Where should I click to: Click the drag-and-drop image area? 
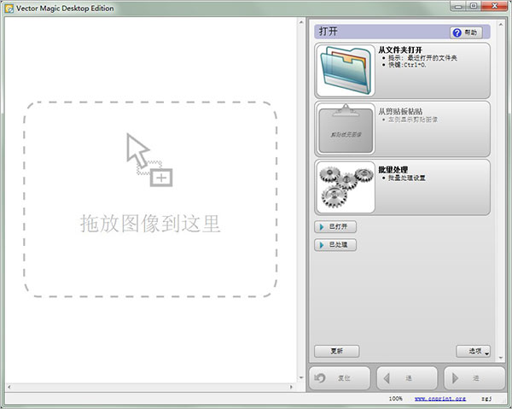(150, 199)
